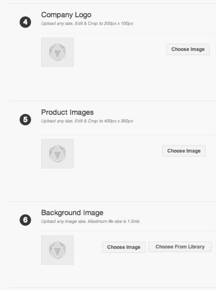Image resolution: width=216 pixels, height=290 pixels.
Task: Click the step 4 number badge
Action: coord(25,22)
